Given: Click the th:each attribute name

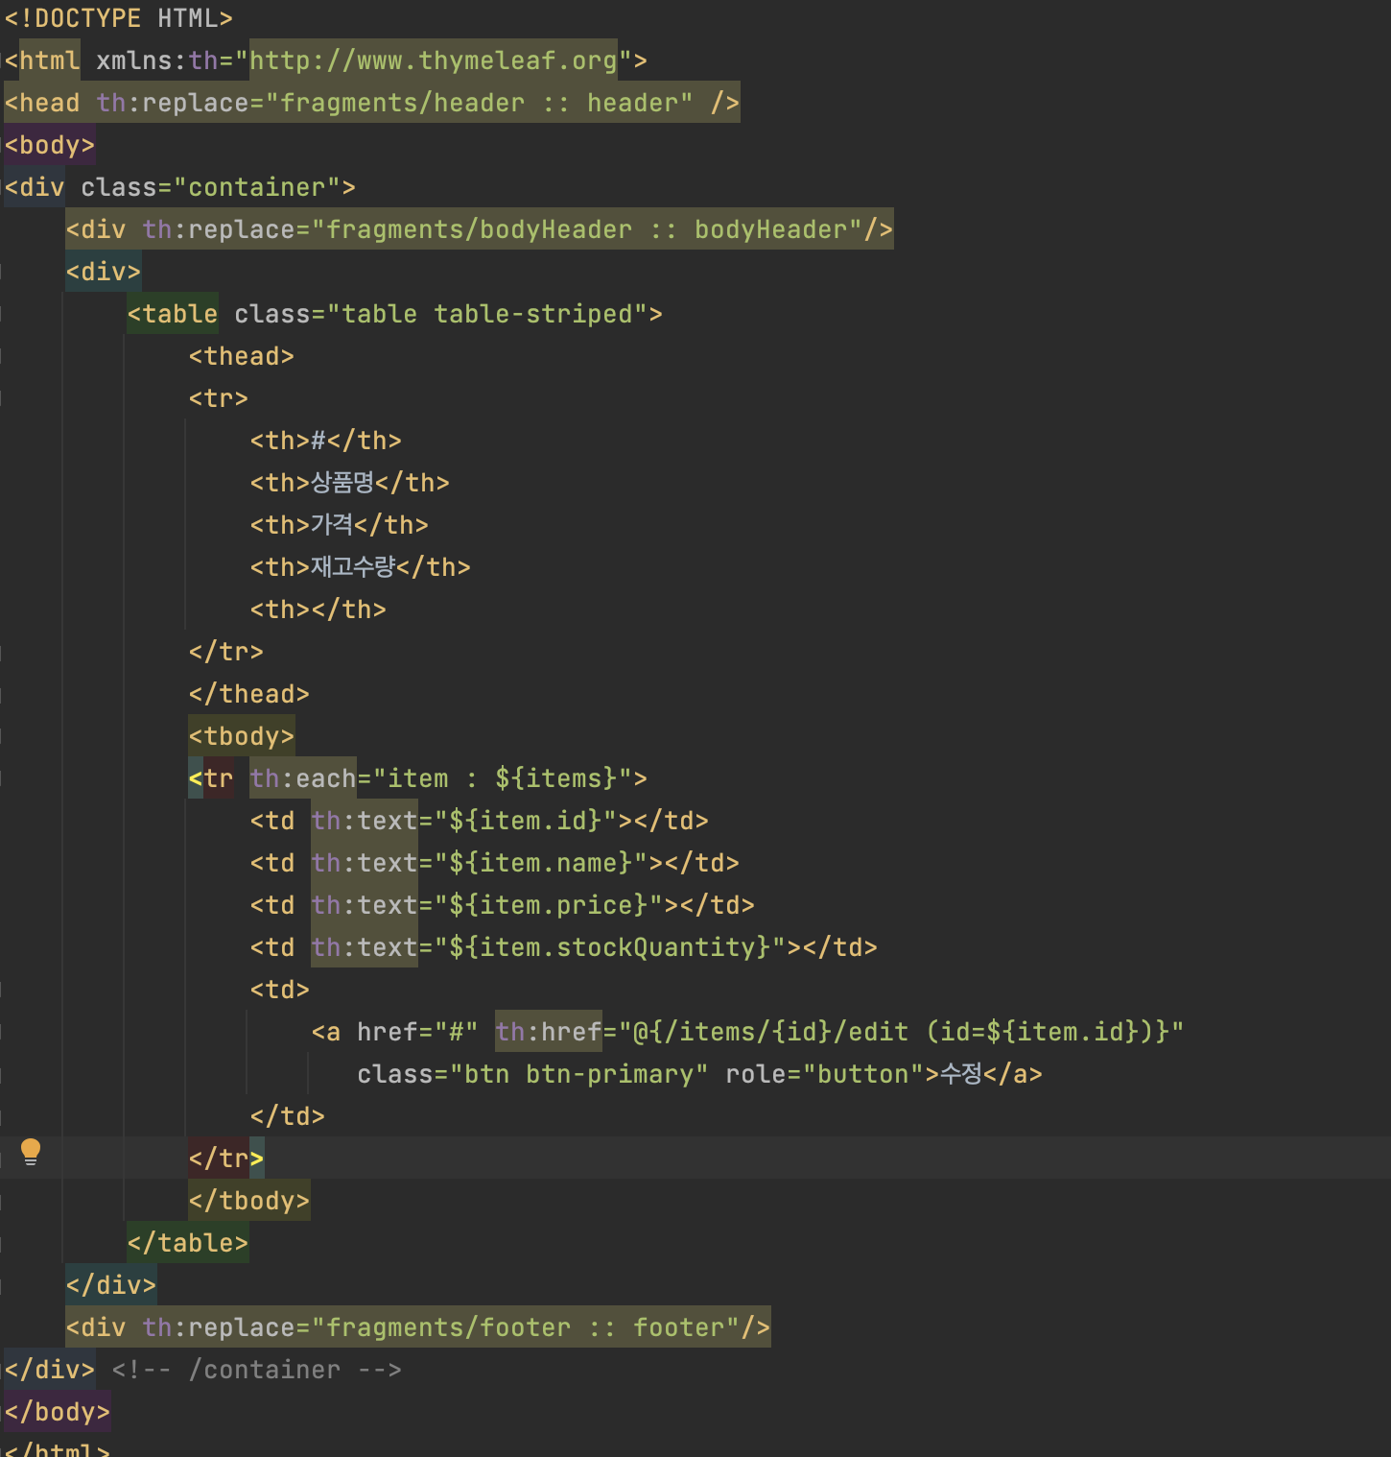Looking at the screenshot, I should click(303, 778).
